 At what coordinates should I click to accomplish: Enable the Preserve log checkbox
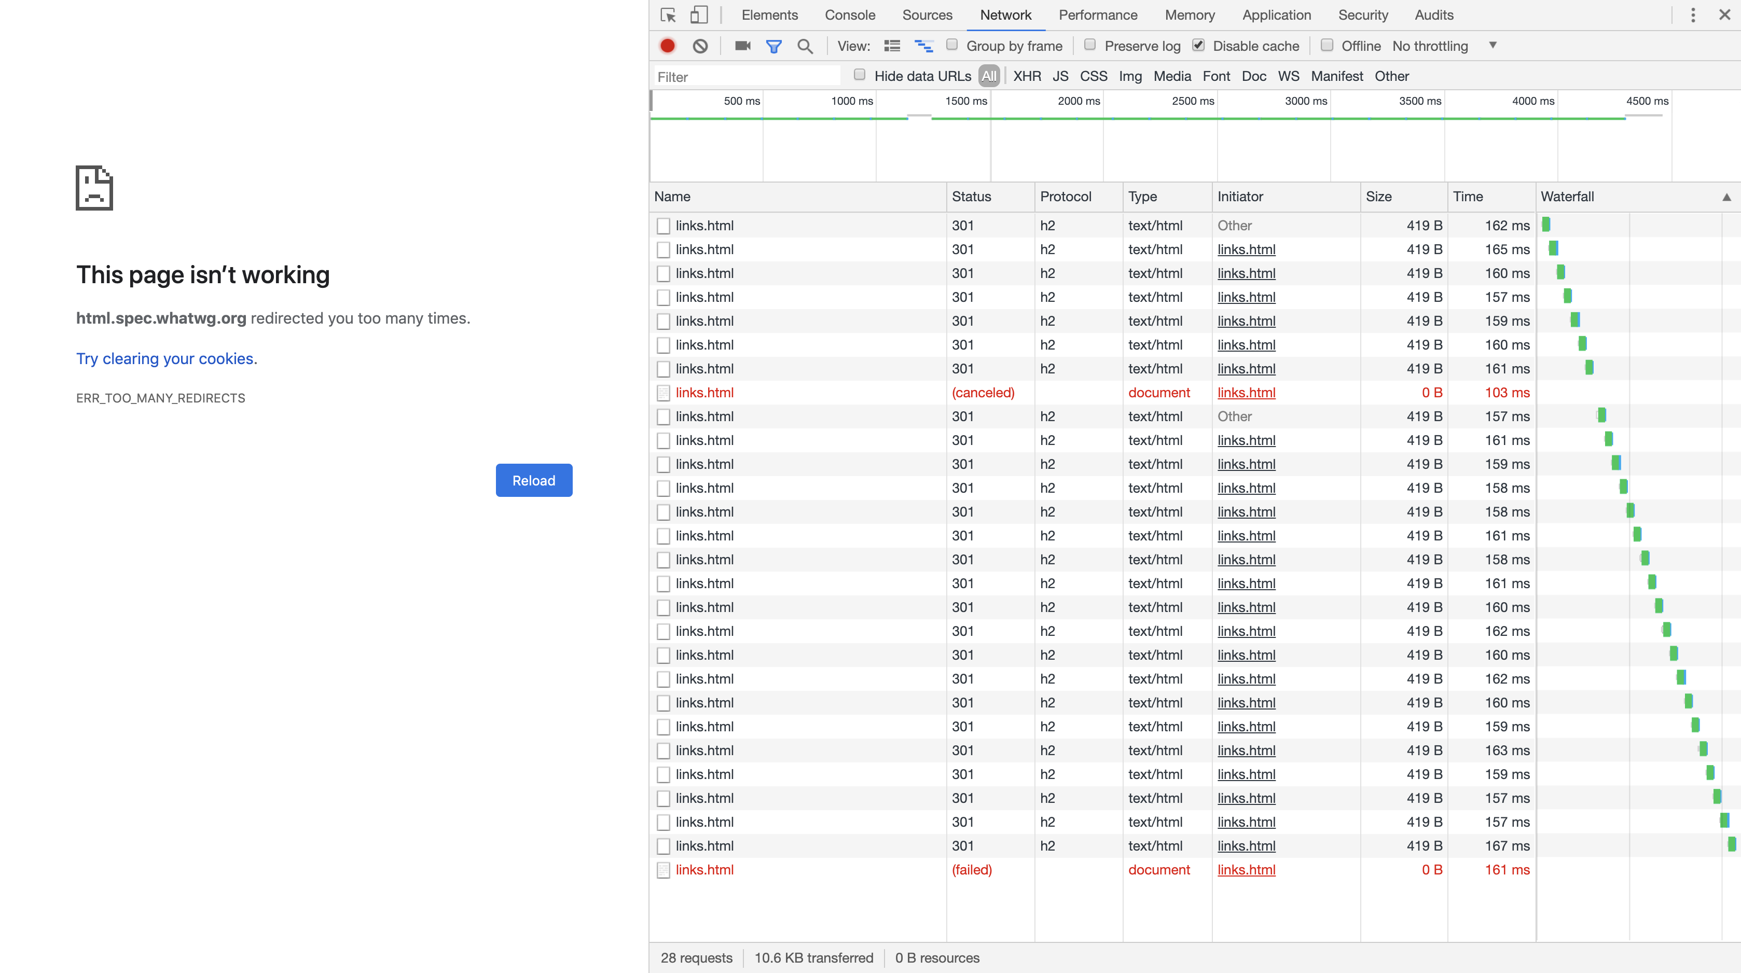point(1089,45)
